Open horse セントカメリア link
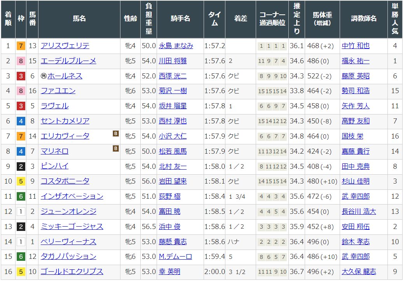Viewport: 403px width, 281px height. click(x=65, y=121)
